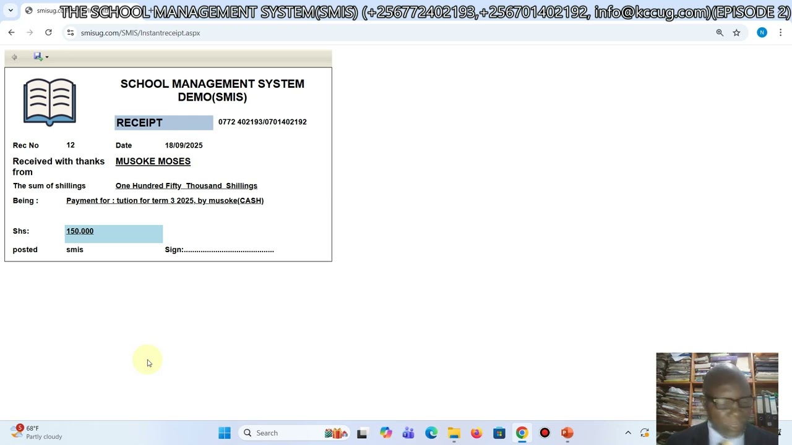792x445 pixels.
Task: Click the payment description for tution term 3
Action: [165, 200]
